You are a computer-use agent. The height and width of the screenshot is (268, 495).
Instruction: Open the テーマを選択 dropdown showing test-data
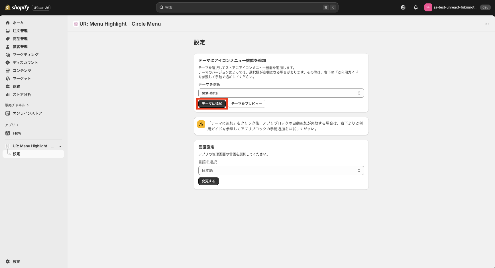(x=281, y=93)
